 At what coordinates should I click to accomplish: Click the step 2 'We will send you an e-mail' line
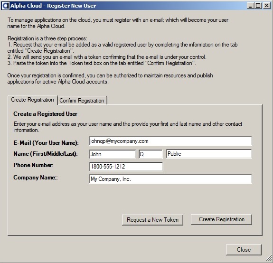coord(107,57)
